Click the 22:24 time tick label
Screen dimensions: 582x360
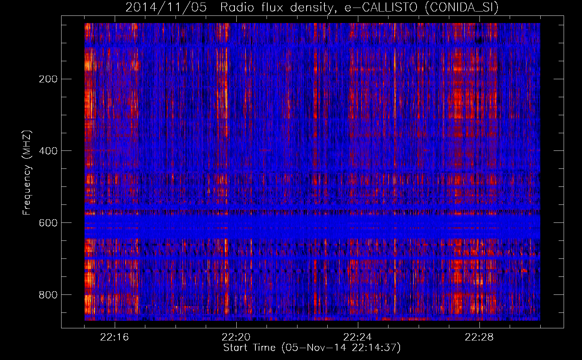(x=358, y=337)
